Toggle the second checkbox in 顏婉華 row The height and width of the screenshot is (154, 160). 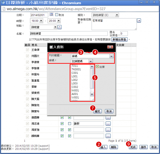point(69,136)
